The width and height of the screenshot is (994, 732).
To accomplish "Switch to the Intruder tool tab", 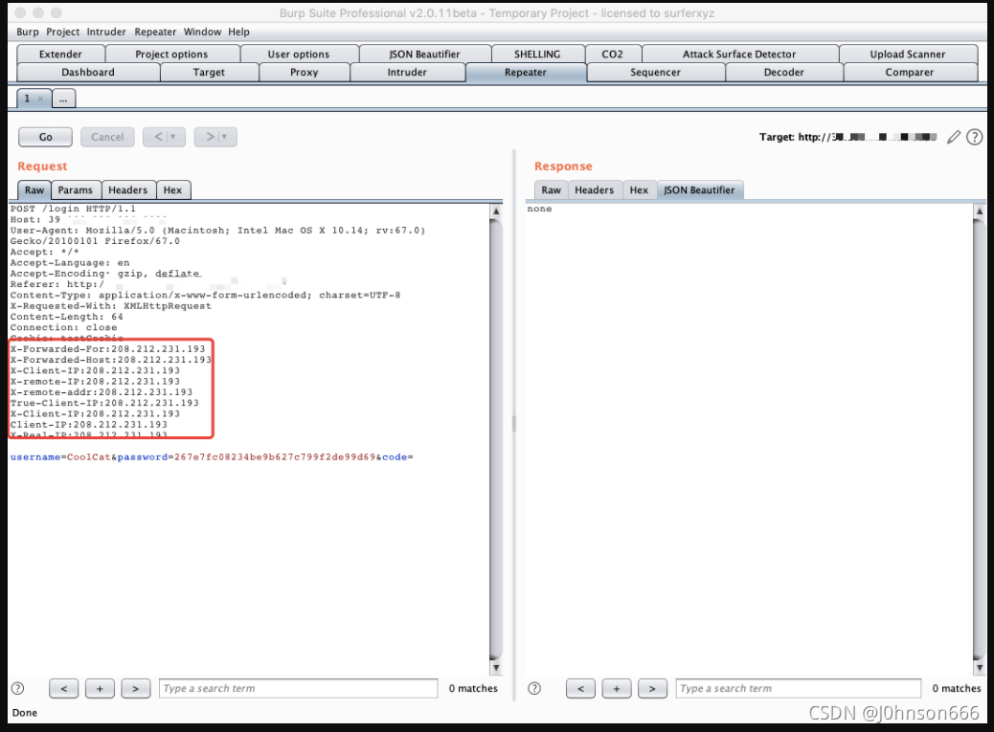I will click(407, 72).
